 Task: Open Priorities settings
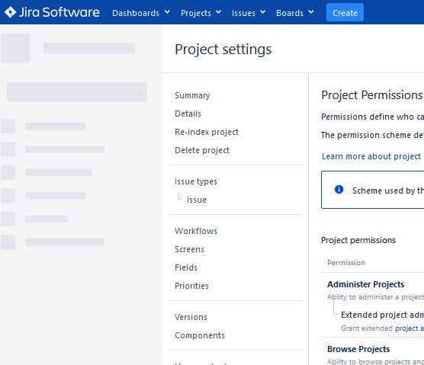pyautogui.click(x=191, y=286)
